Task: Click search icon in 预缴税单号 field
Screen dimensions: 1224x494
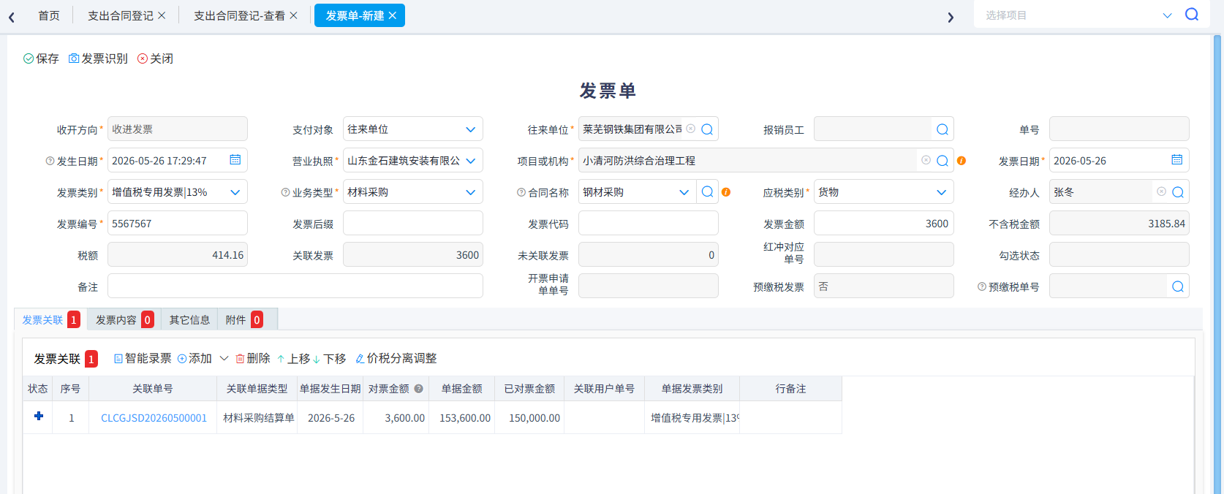Action: click(x=1178, y=286)
